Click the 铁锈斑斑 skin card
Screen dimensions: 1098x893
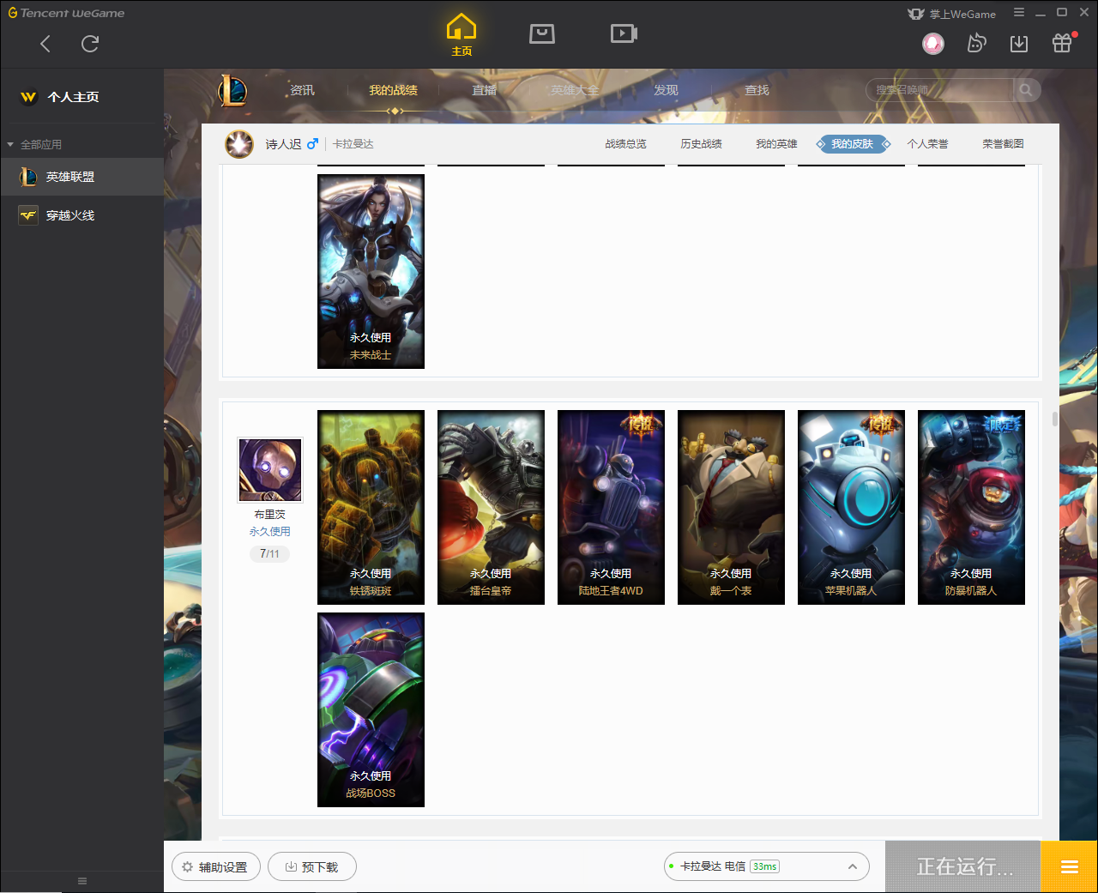click(371, 508)
